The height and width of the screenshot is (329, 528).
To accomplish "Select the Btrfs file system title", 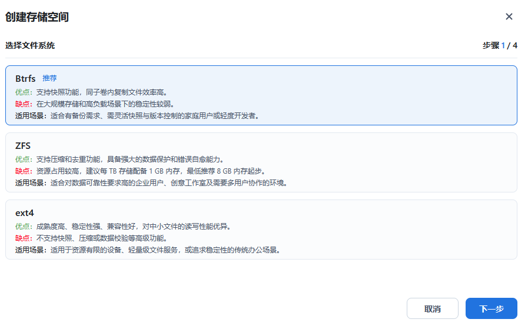I will [x=26, y=78].
